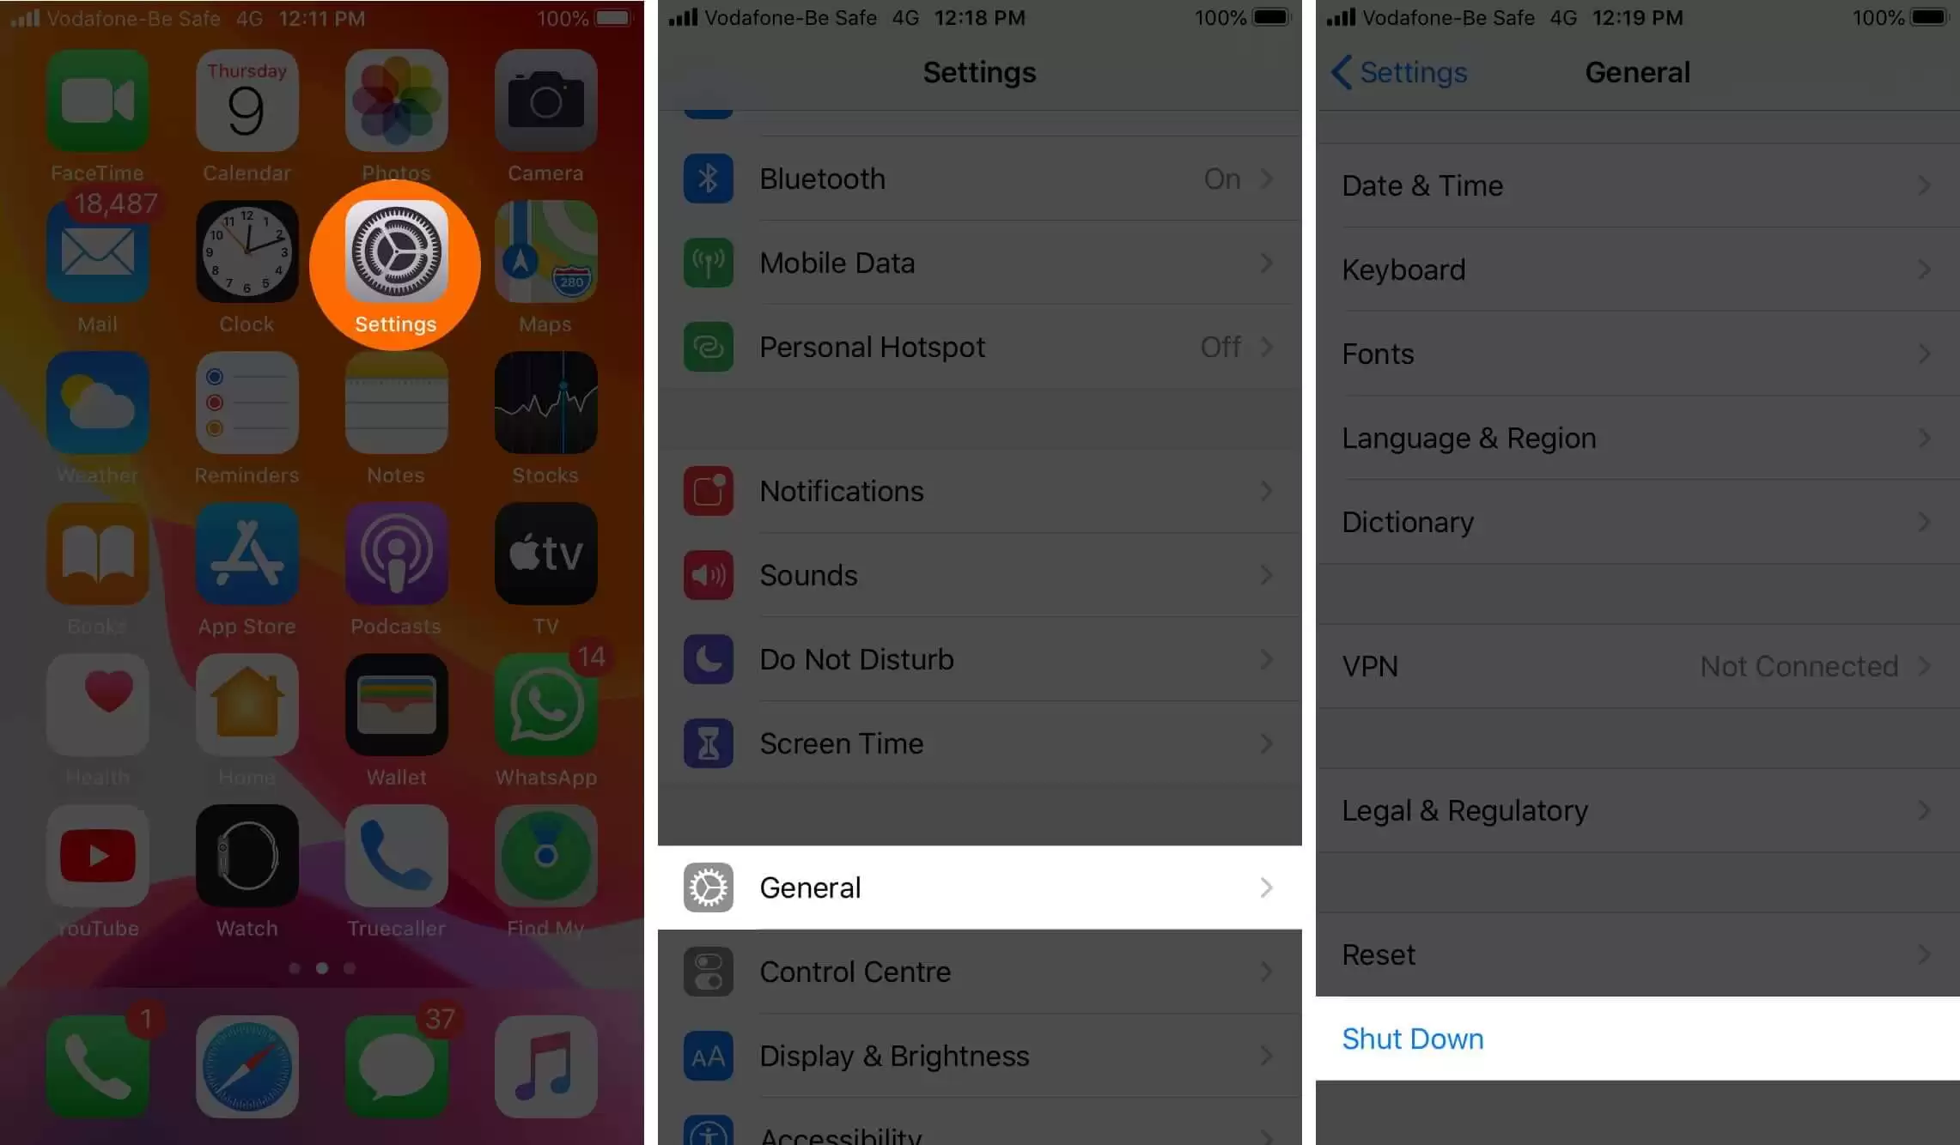The image size is (1960, 1145).
Task: Expand the Notifications settings menu
Action: [x=978, y=489]
